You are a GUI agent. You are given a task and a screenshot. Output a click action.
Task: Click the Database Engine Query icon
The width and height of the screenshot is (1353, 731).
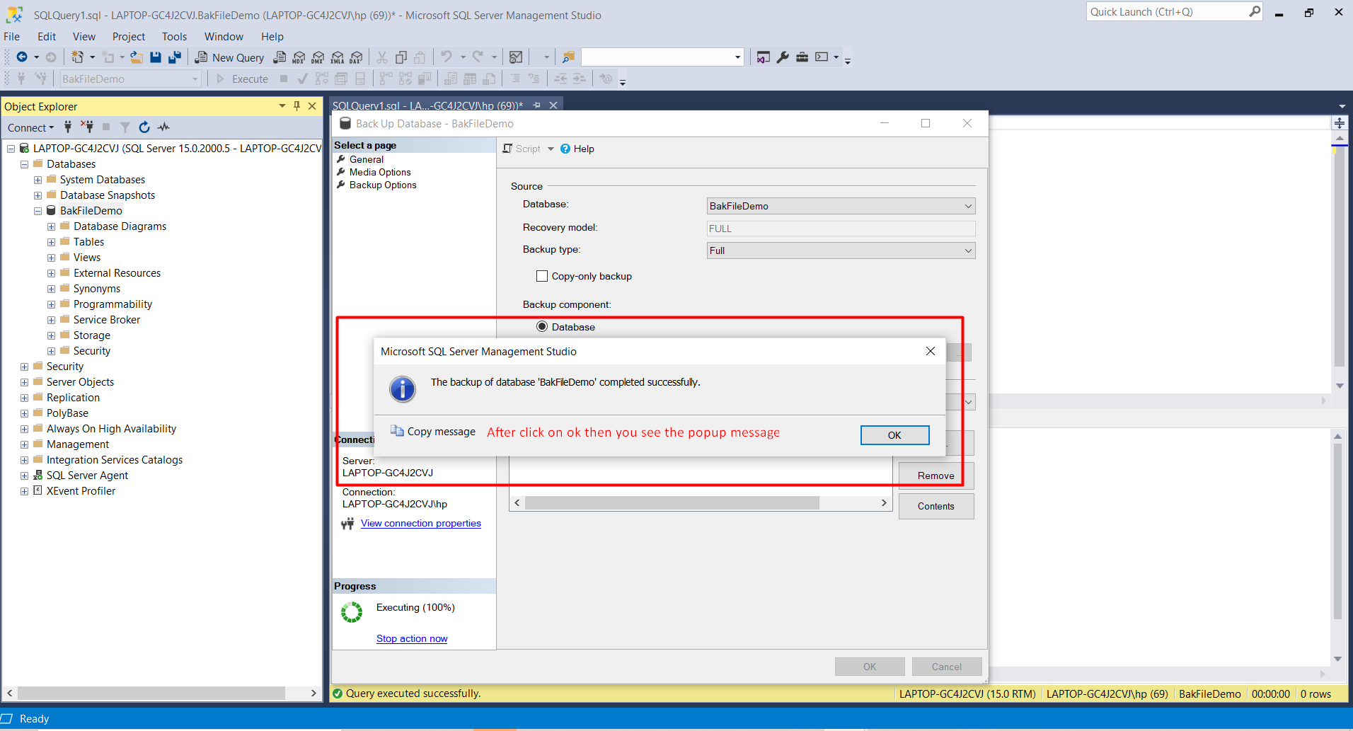pyautogui.click(x=280, y=57)
